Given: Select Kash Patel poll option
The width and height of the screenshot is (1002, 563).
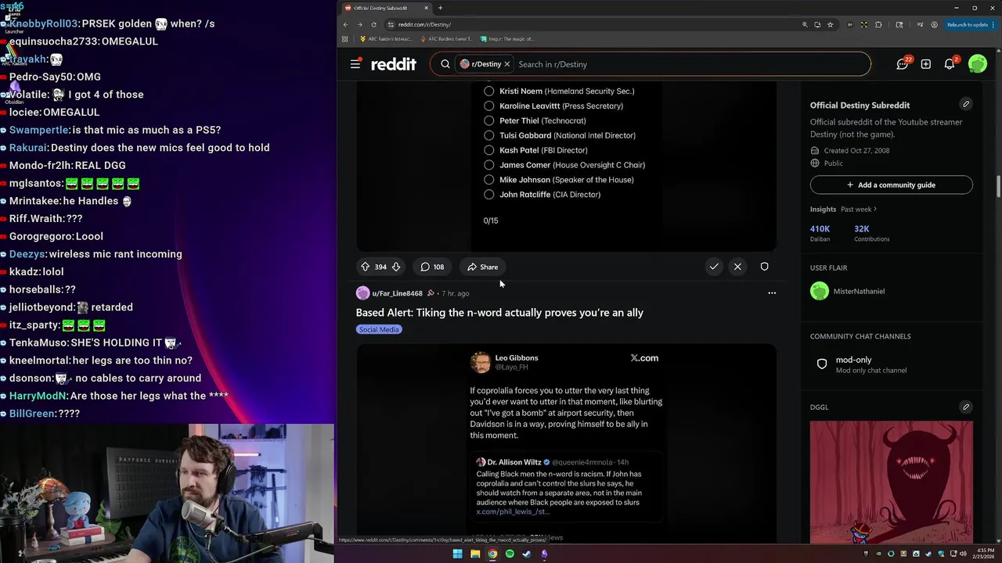Looking at the screenshot, I should (488, 150).
